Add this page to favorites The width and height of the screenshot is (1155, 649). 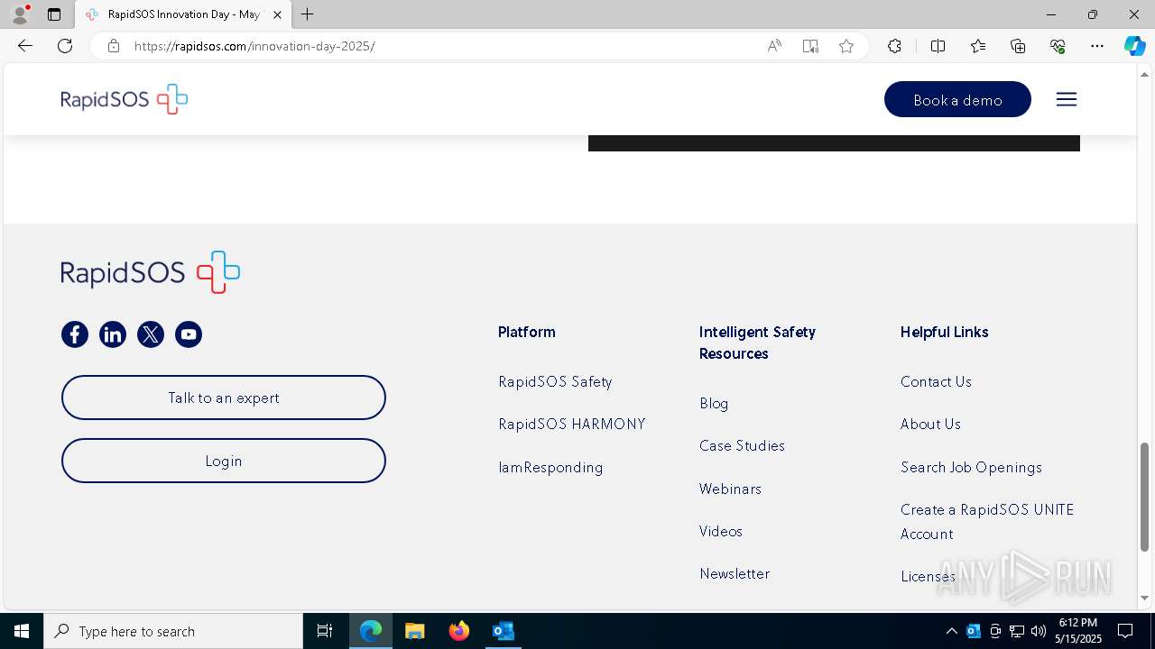pos(846,46)
